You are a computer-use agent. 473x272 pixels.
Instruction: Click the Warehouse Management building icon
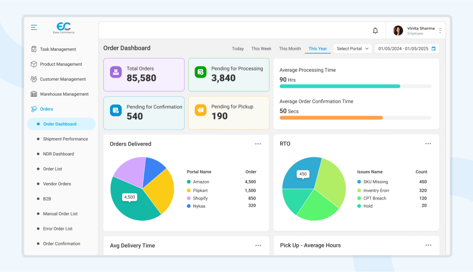pyautogui.click(x=34, y=94)
